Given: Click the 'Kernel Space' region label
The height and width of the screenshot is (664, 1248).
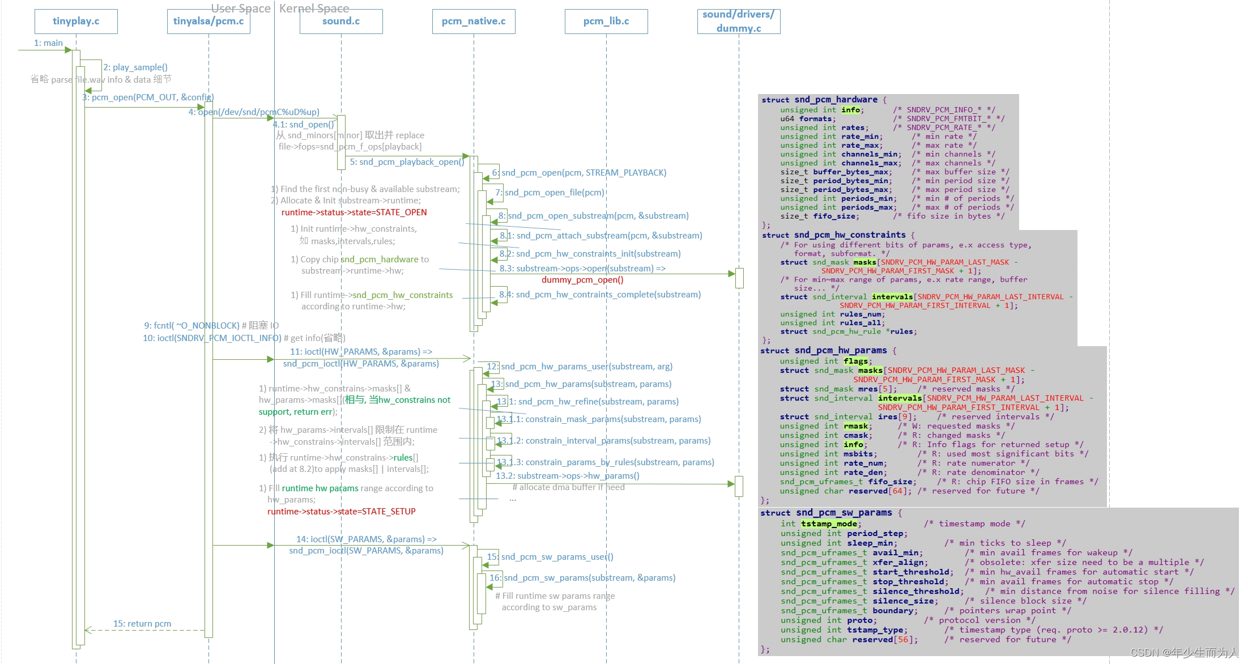Looking at the screenshot, I should 314,8.
